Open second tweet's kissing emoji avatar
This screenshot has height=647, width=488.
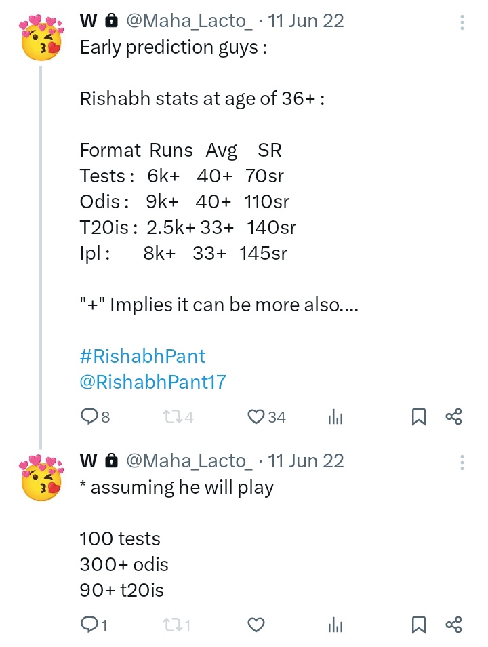coord(41,477)
